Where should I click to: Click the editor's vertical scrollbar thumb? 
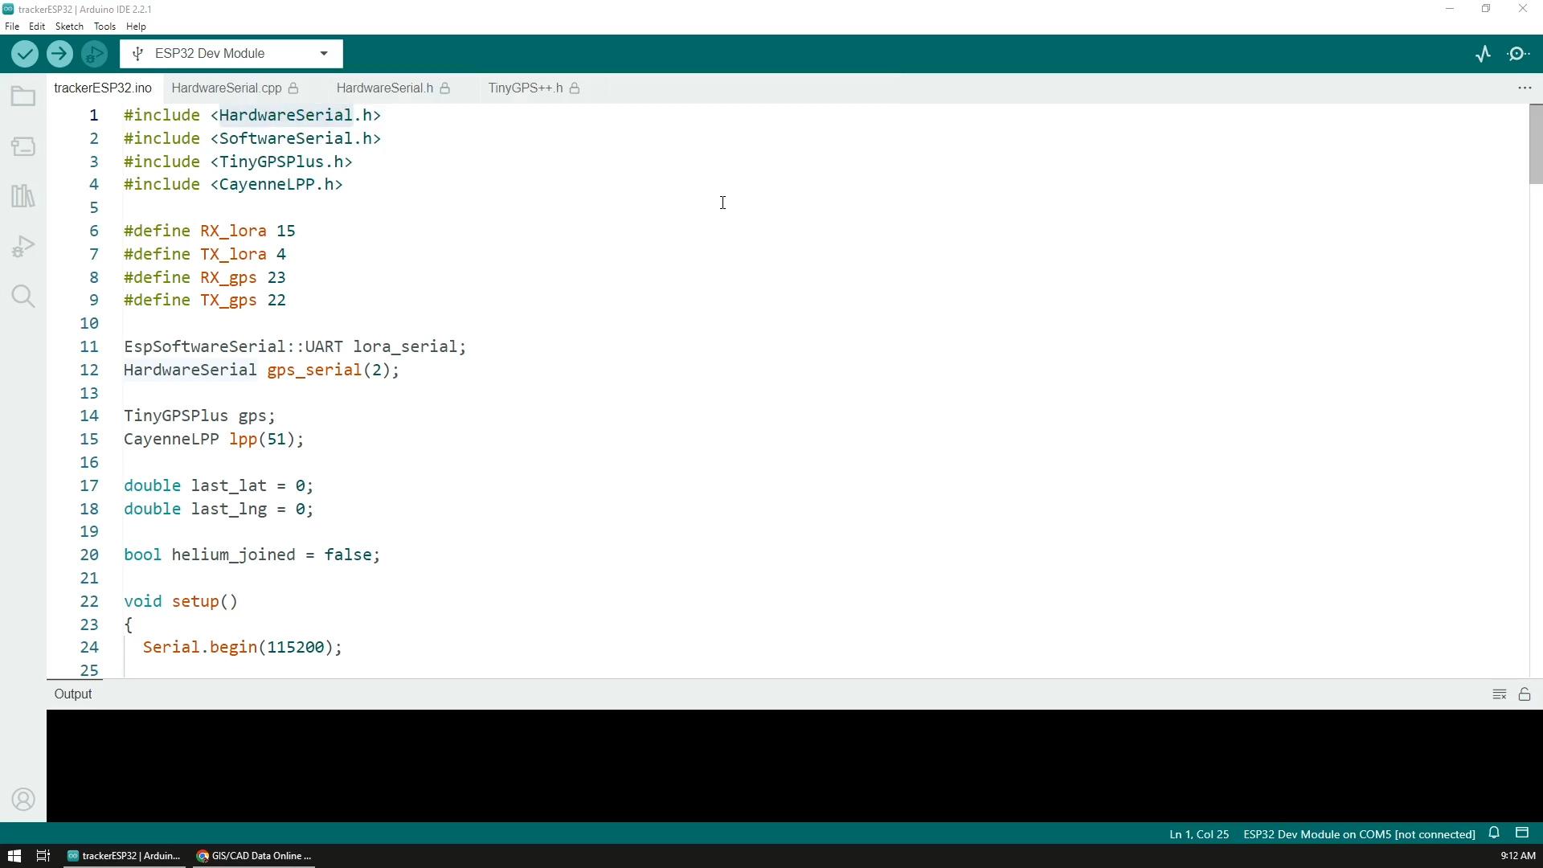(1536, 145)
